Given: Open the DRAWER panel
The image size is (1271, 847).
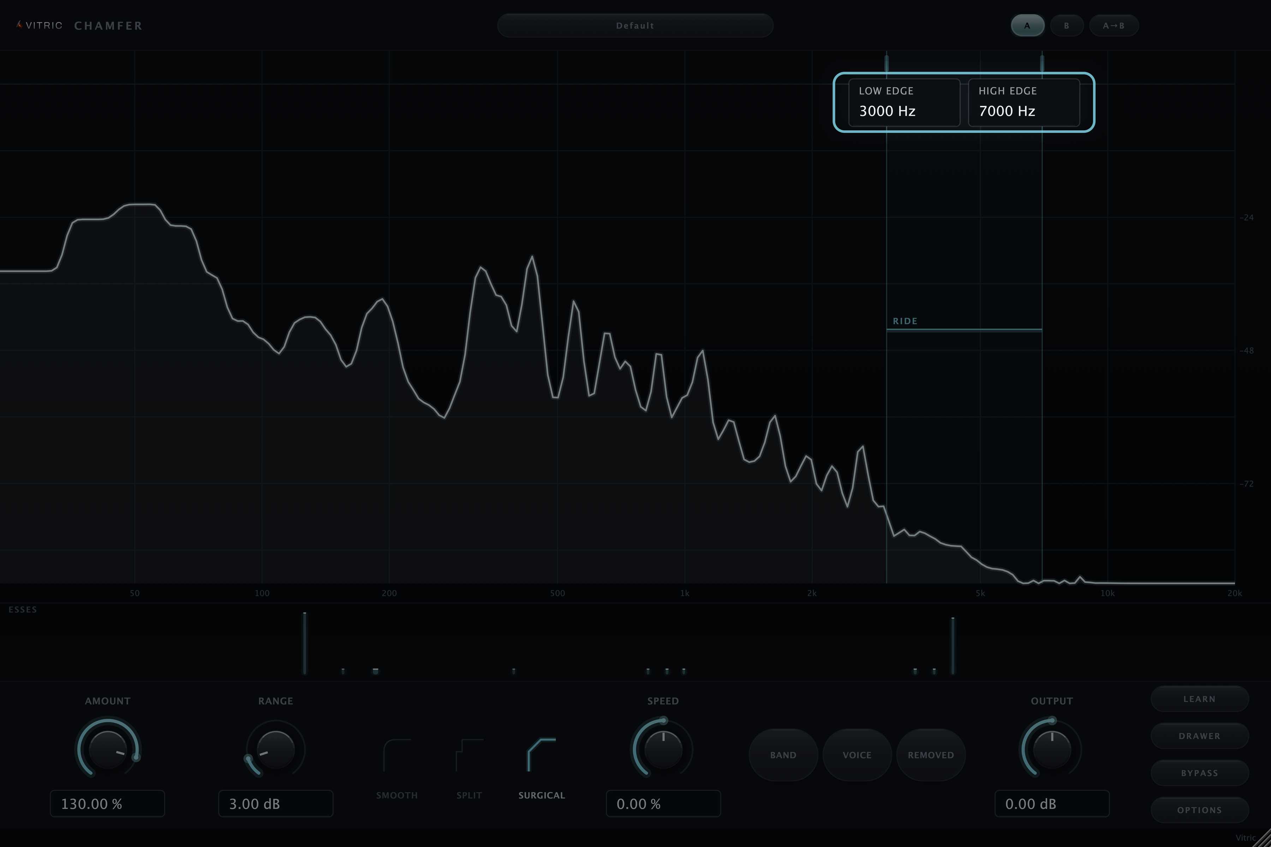Looking at the screenshot, I should tap(1200, 736).
